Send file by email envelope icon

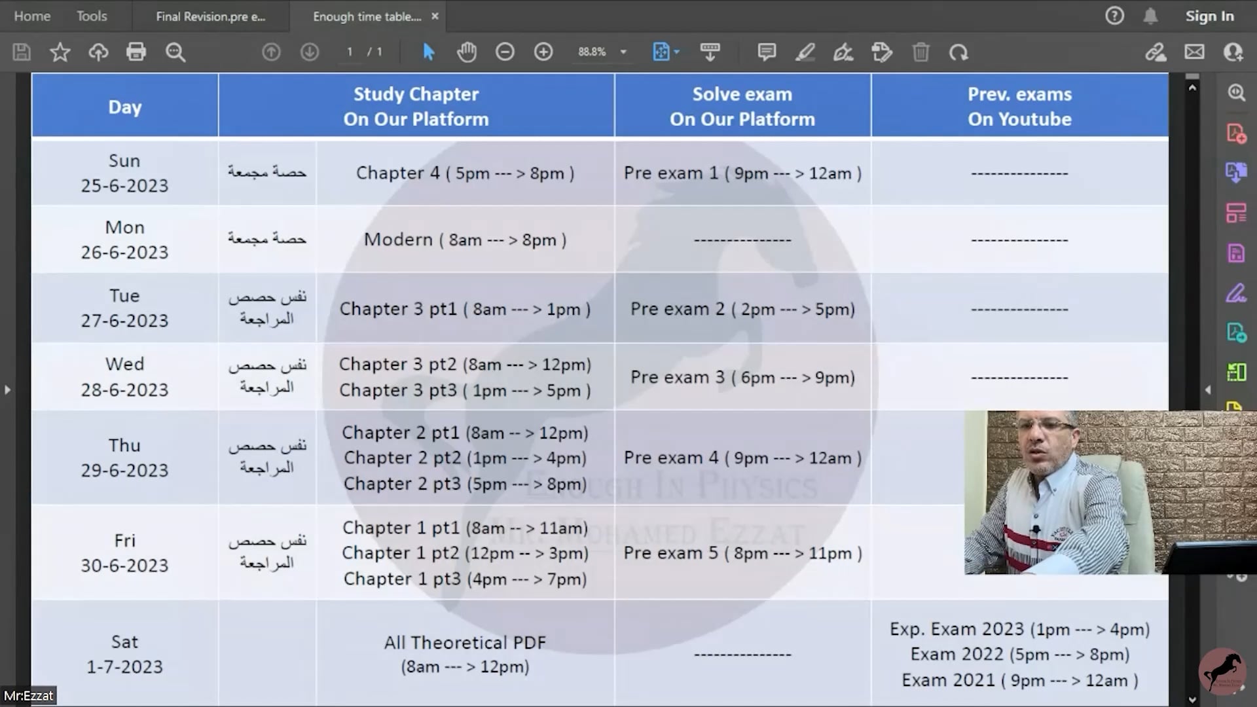(1194, 52)
